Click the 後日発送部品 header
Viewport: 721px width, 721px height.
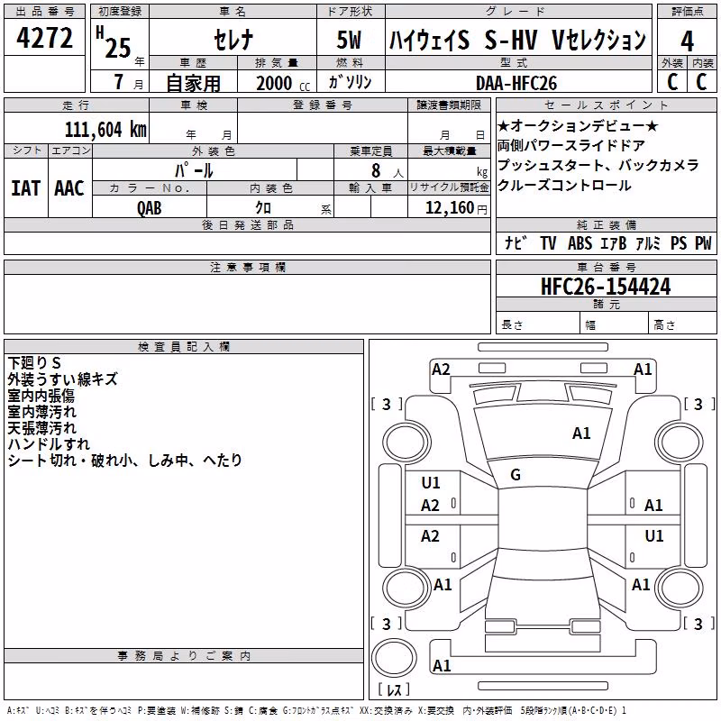pyautogui.click(x=248, y=224)
